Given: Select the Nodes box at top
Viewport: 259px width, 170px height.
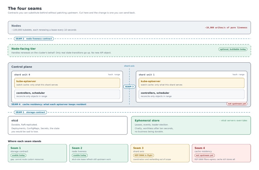Looking at the screenshot, I should 129,28.
